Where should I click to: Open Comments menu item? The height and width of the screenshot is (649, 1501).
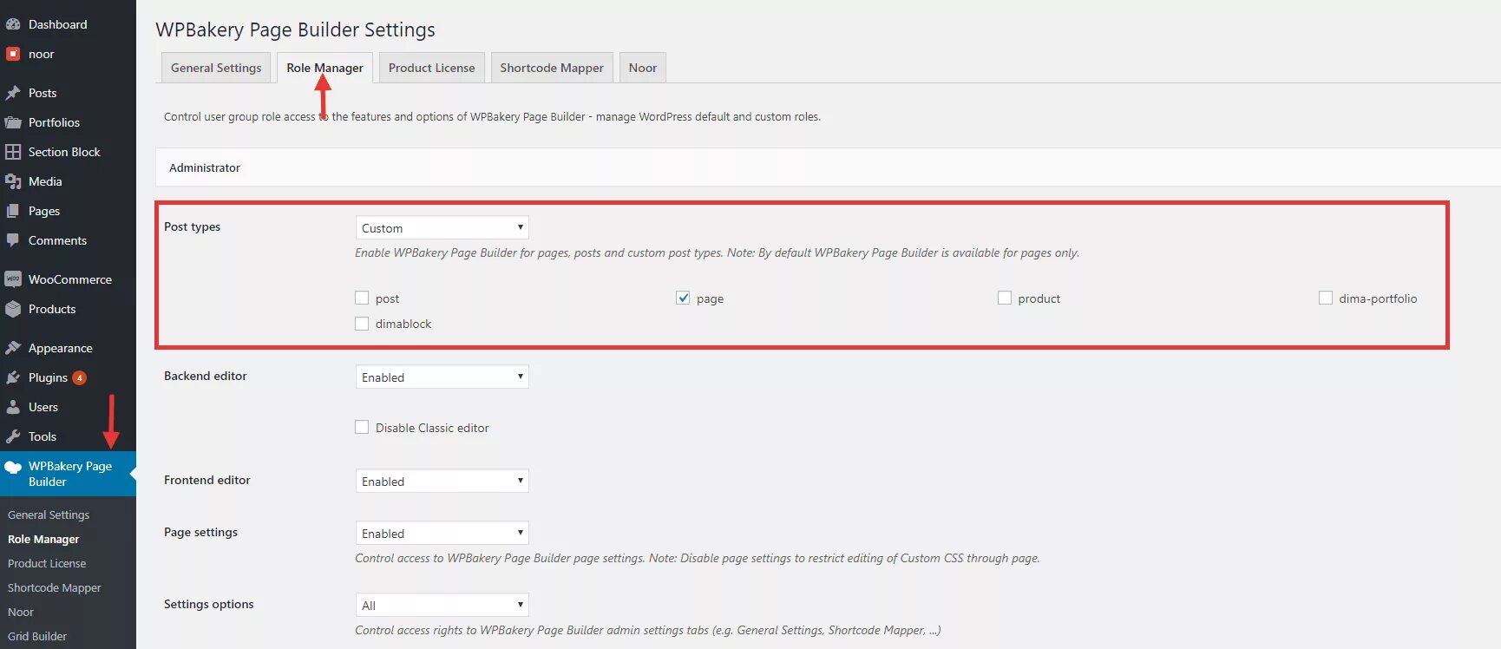coord(57,240)
